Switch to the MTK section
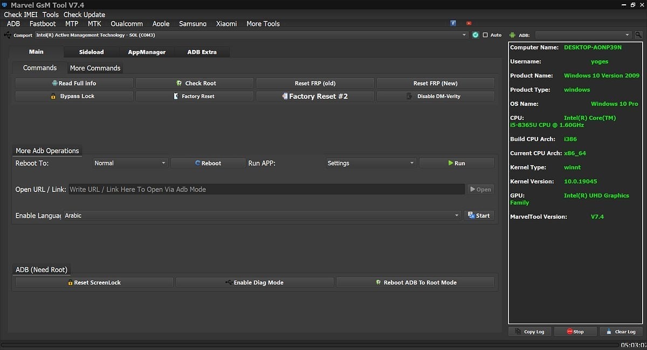 (94, 24)
